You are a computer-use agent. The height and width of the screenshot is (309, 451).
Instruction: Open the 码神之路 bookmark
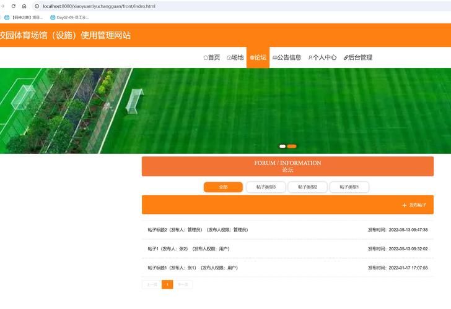pyautogui.click(x=24, y=17)
